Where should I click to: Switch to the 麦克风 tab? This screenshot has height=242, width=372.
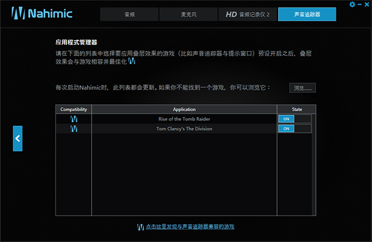[x=189, y=14]
